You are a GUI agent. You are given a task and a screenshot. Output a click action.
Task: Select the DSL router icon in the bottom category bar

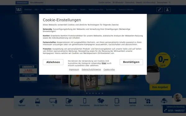pos(38,101)
